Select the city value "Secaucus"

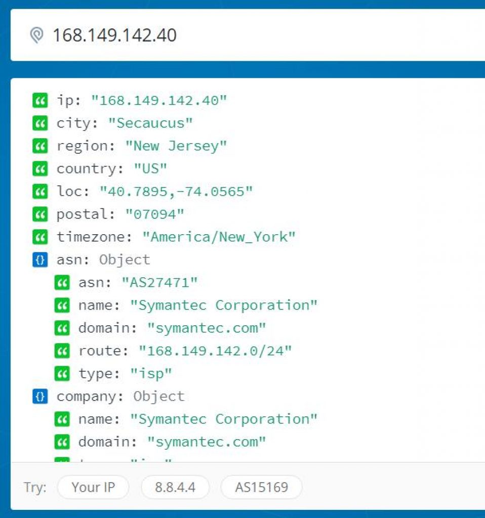(x=150, y=123)
